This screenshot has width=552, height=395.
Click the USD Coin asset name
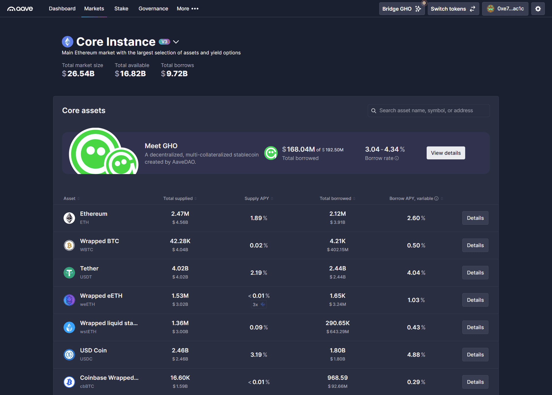pos(93,350)
